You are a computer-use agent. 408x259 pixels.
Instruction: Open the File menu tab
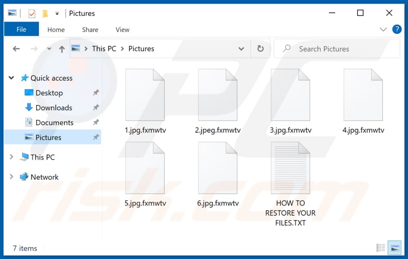point(21,30)
